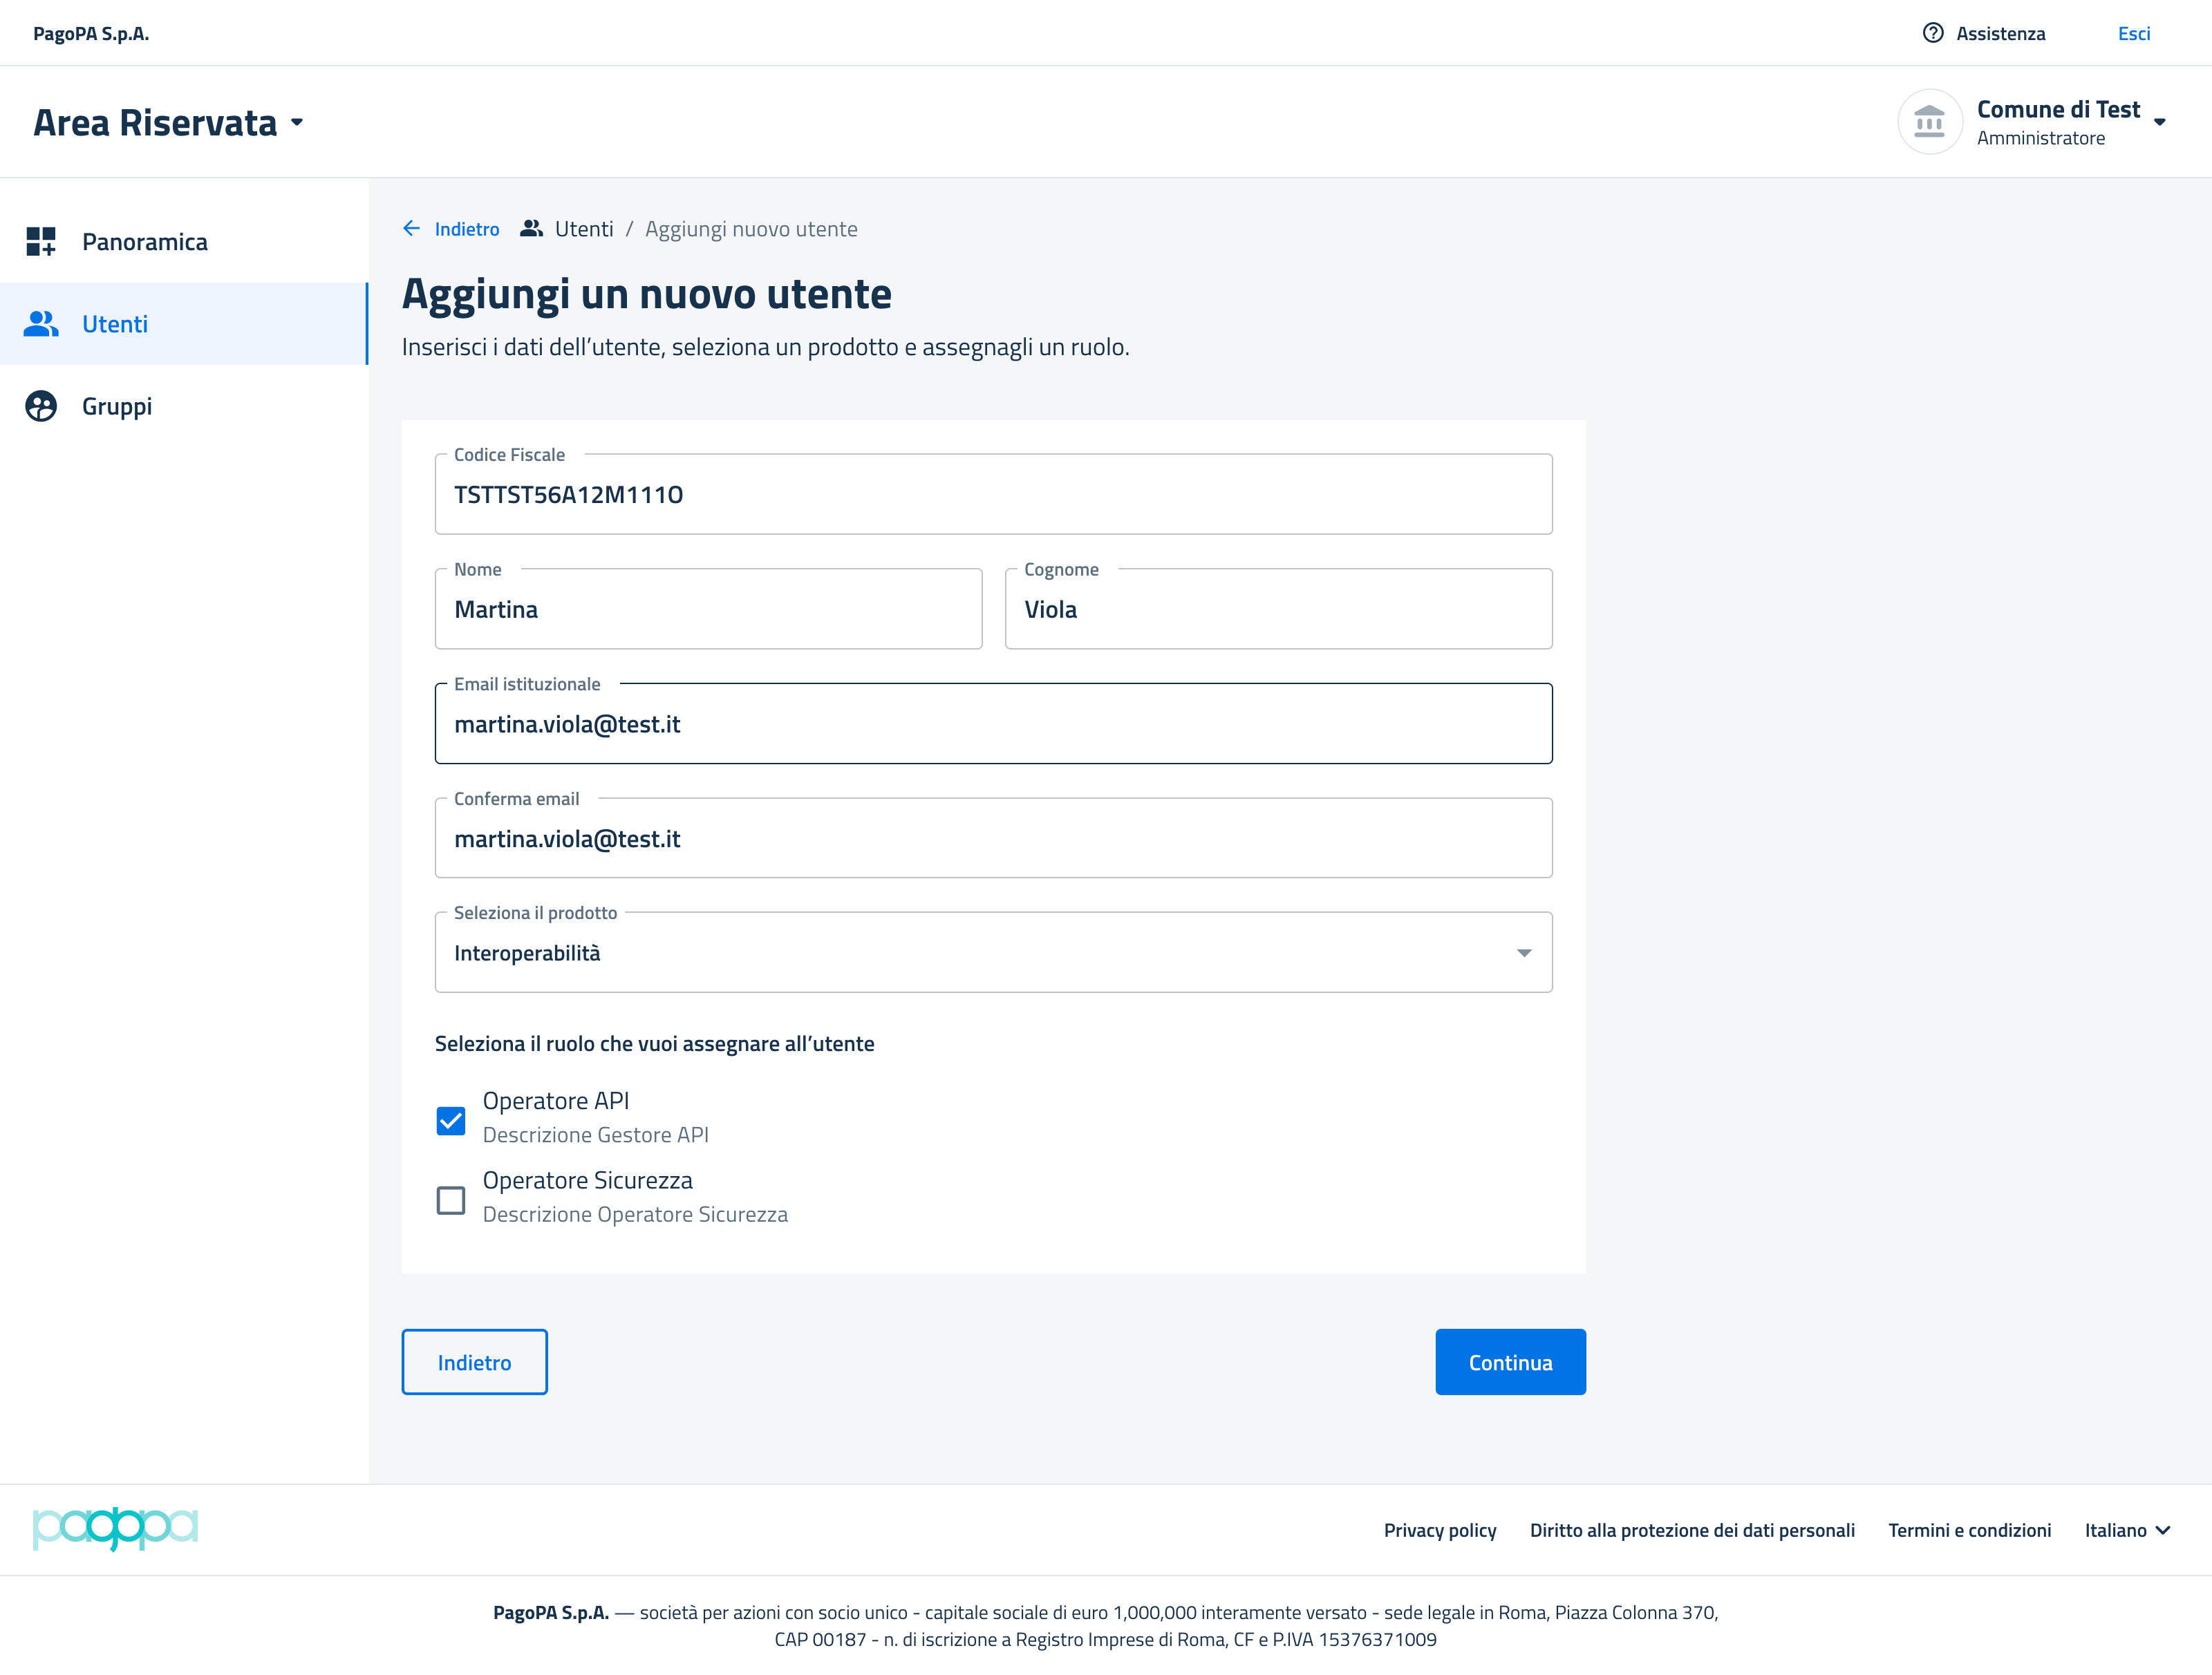Check the Operatore Sicurezza checkbox
The height and width of the screenshot is (1675, 2212).
[x=451, y=1200]
